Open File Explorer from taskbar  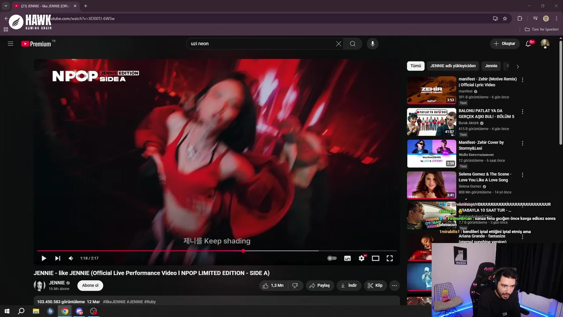coord(36,311)
